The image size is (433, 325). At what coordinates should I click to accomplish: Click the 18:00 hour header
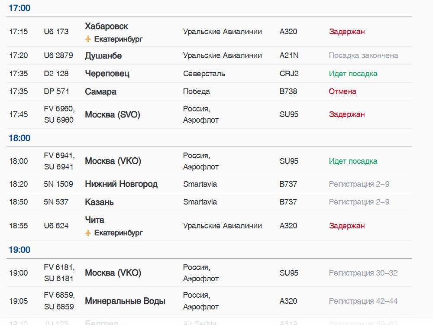pyautogui.click(x=19, y=138)
